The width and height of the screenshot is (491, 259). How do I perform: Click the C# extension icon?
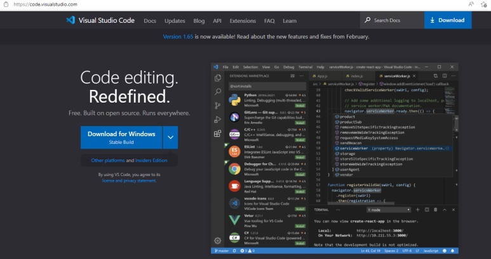234,237
